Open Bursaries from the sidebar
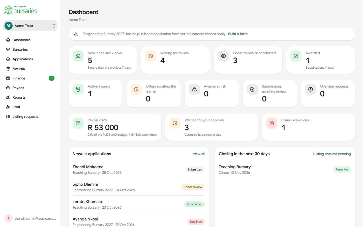 (30, 49)
